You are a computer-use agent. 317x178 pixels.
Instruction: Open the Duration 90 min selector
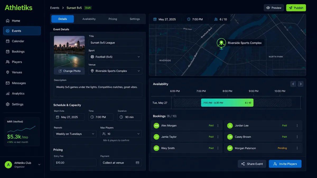[130, 117]
